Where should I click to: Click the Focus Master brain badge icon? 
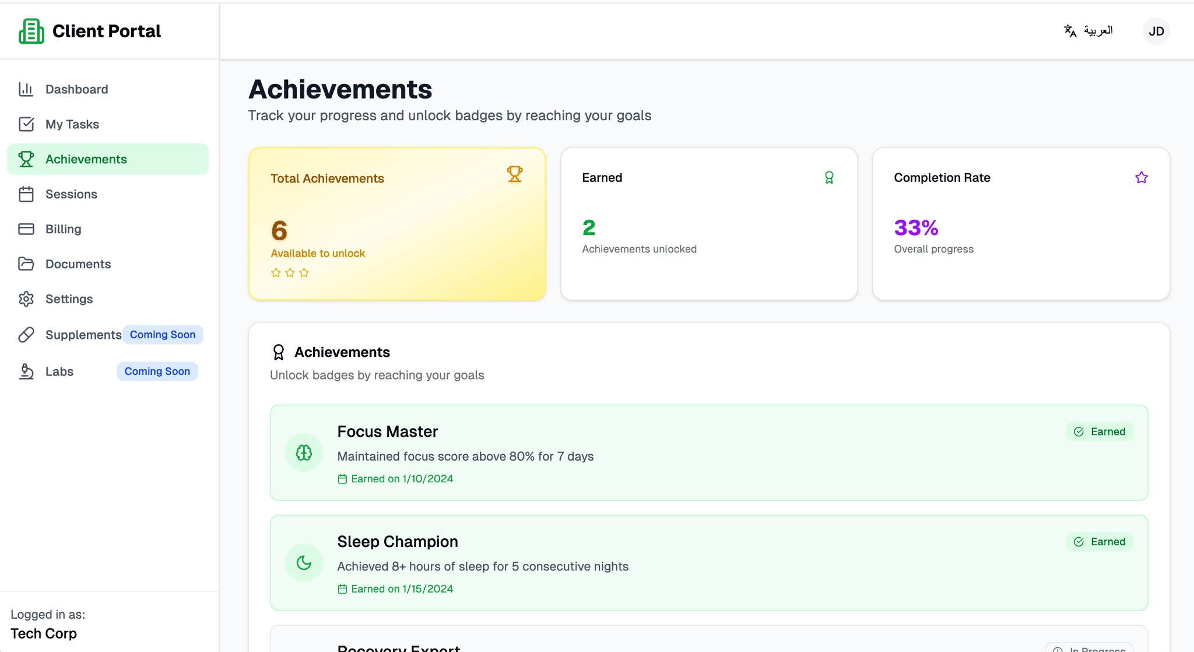pos(304,453)
